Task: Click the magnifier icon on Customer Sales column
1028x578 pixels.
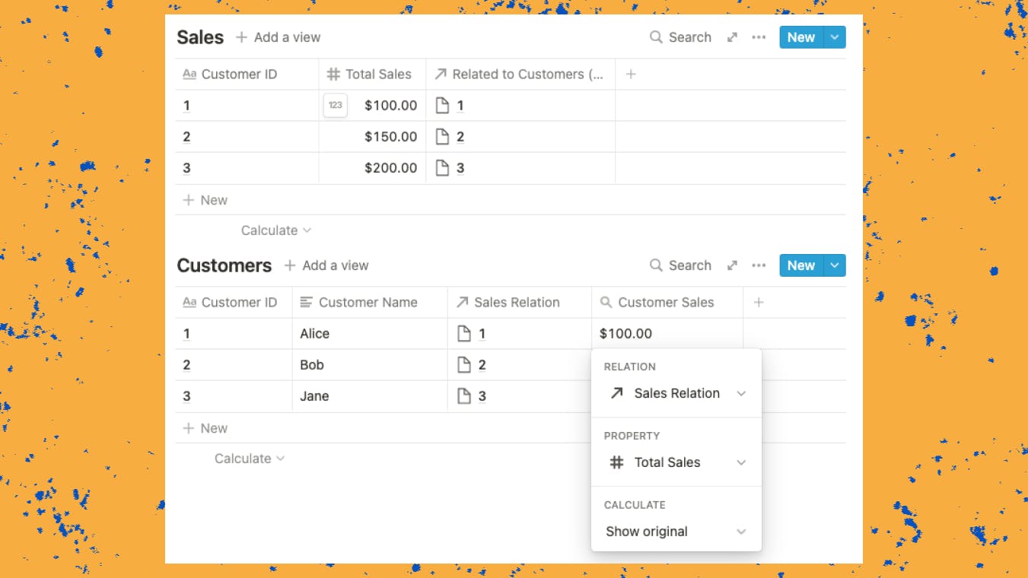Action: point(606,302)
